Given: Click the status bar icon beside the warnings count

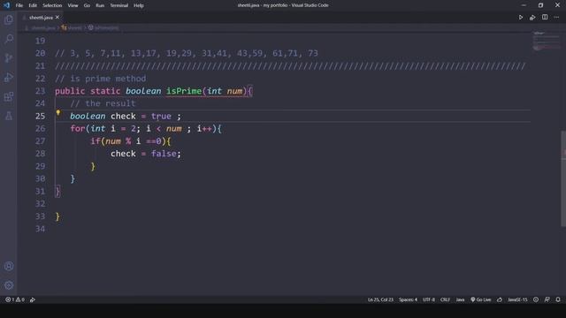Looking at the screenshot, I should coord(33,299).
